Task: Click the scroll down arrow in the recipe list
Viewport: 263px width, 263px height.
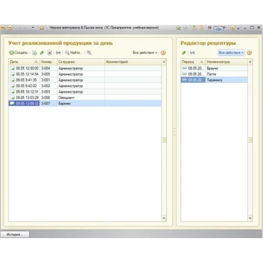Action: pyautogui.click(x=250, y=218)
